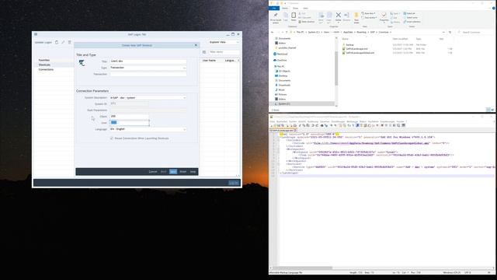The image size is (497, 280).
Task: Click Copy to in Explorer ribbon
Action: click(x=329, y=18)
